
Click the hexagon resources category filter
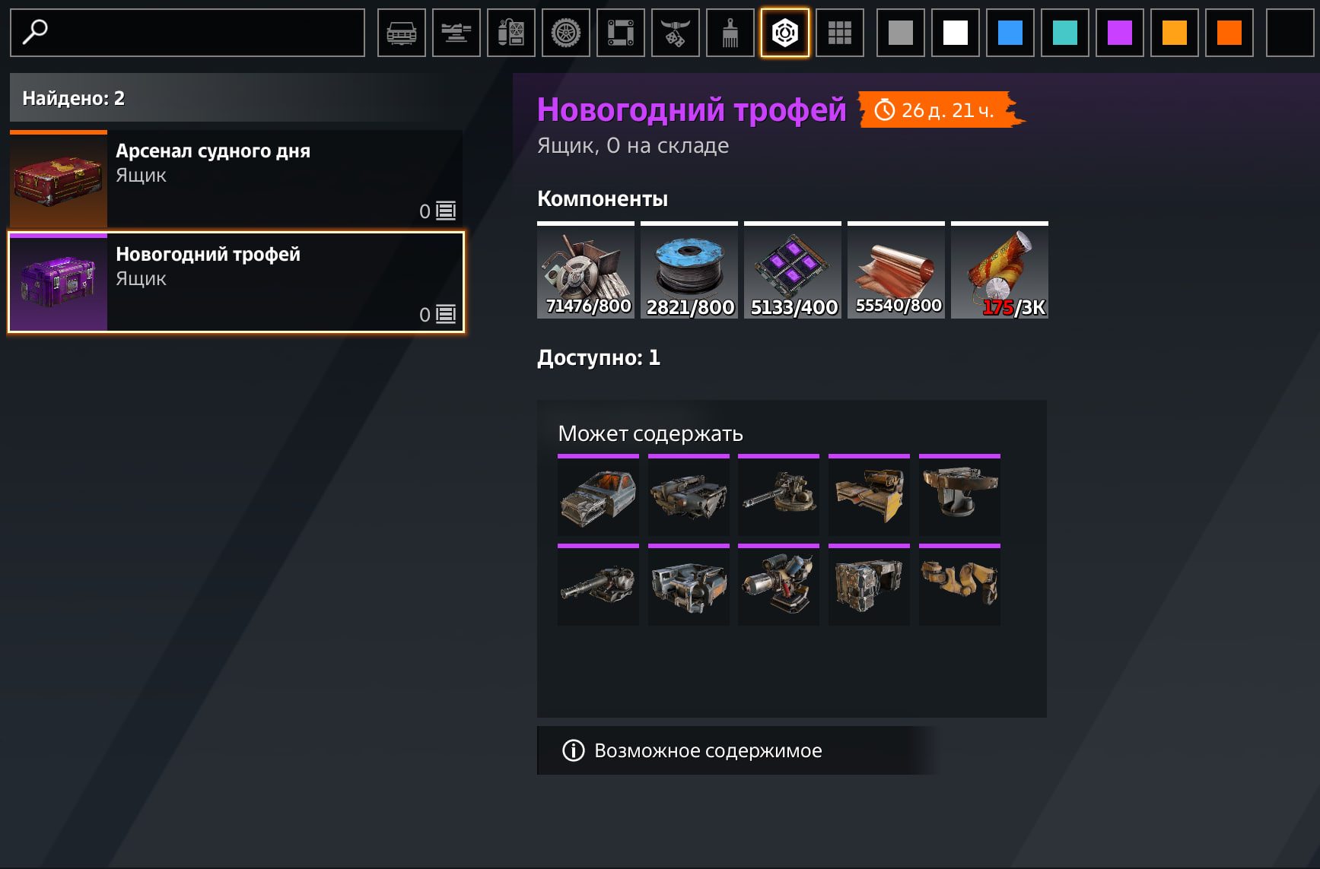[785, 33]
